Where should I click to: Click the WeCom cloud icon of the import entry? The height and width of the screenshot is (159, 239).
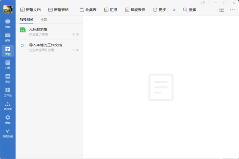click(23, 45)
